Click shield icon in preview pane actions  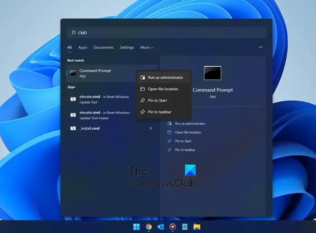169,123
